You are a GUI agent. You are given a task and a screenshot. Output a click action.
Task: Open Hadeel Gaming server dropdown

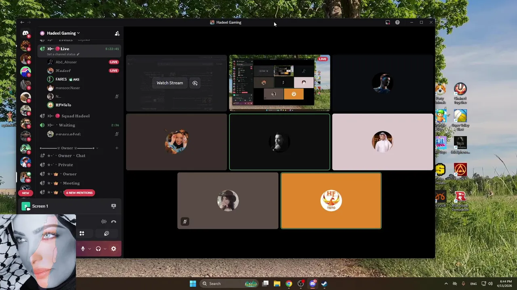[63, 33]
